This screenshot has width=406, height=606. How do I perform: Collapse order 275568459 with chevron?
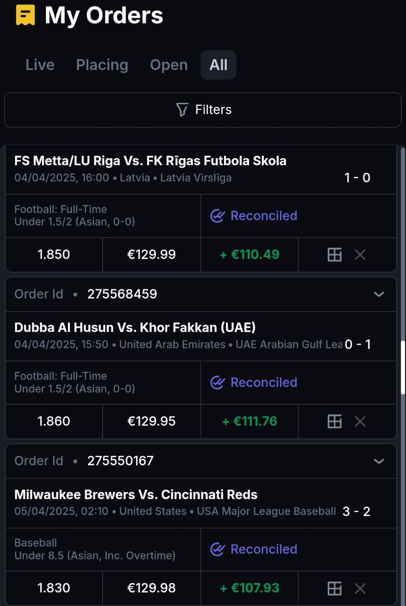coord(379,294)
